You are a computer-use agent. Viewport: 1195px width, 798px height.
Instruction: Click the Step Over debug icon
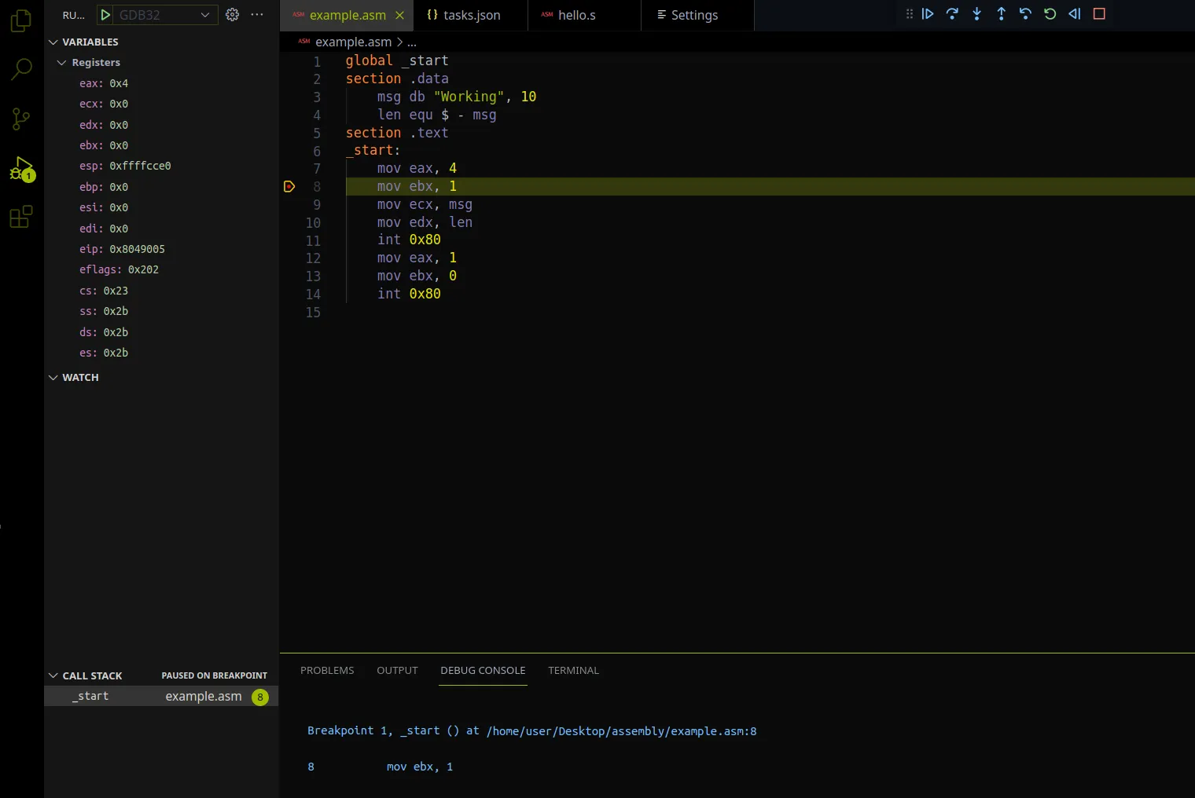pyautogui.click(x=952, y=14)
